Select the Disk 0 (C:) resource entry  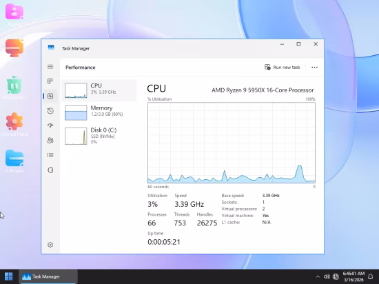click(99, 136)
